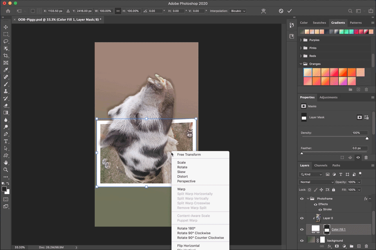Select the Hand tool
The width and height of the screenshot is (376, 250).
6,163
